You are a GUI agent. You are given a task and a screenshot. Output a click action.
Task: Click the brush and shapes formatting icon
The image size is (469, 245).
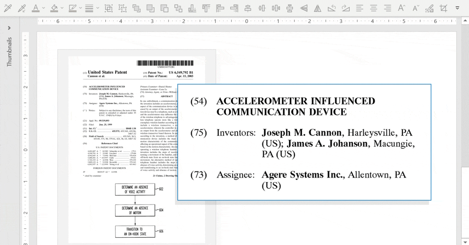[x=429, y=8]
